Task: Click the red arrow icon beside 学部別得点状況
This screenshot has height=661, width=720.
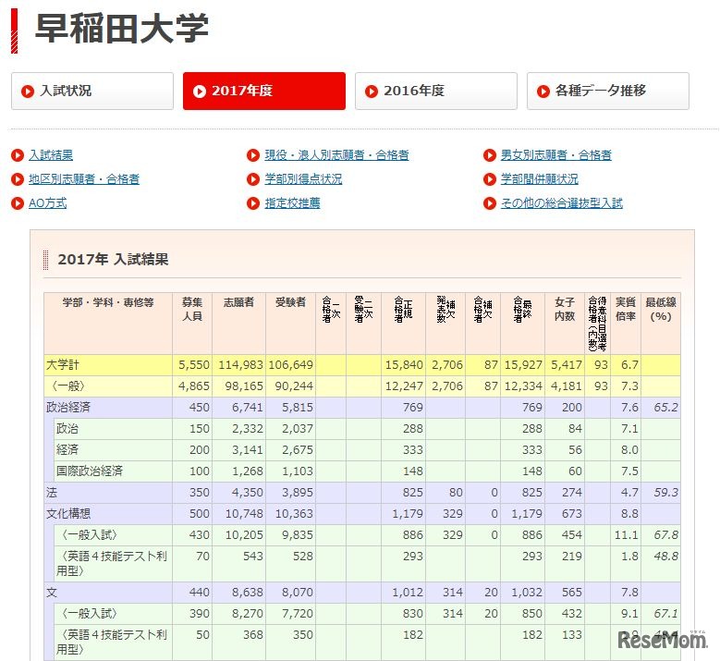Action: click(x=253, y=179)
